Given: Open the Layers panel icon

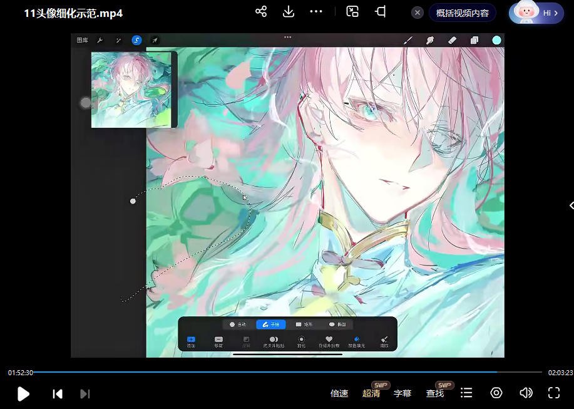Looking at the screenshot, I should click(474, 40).
